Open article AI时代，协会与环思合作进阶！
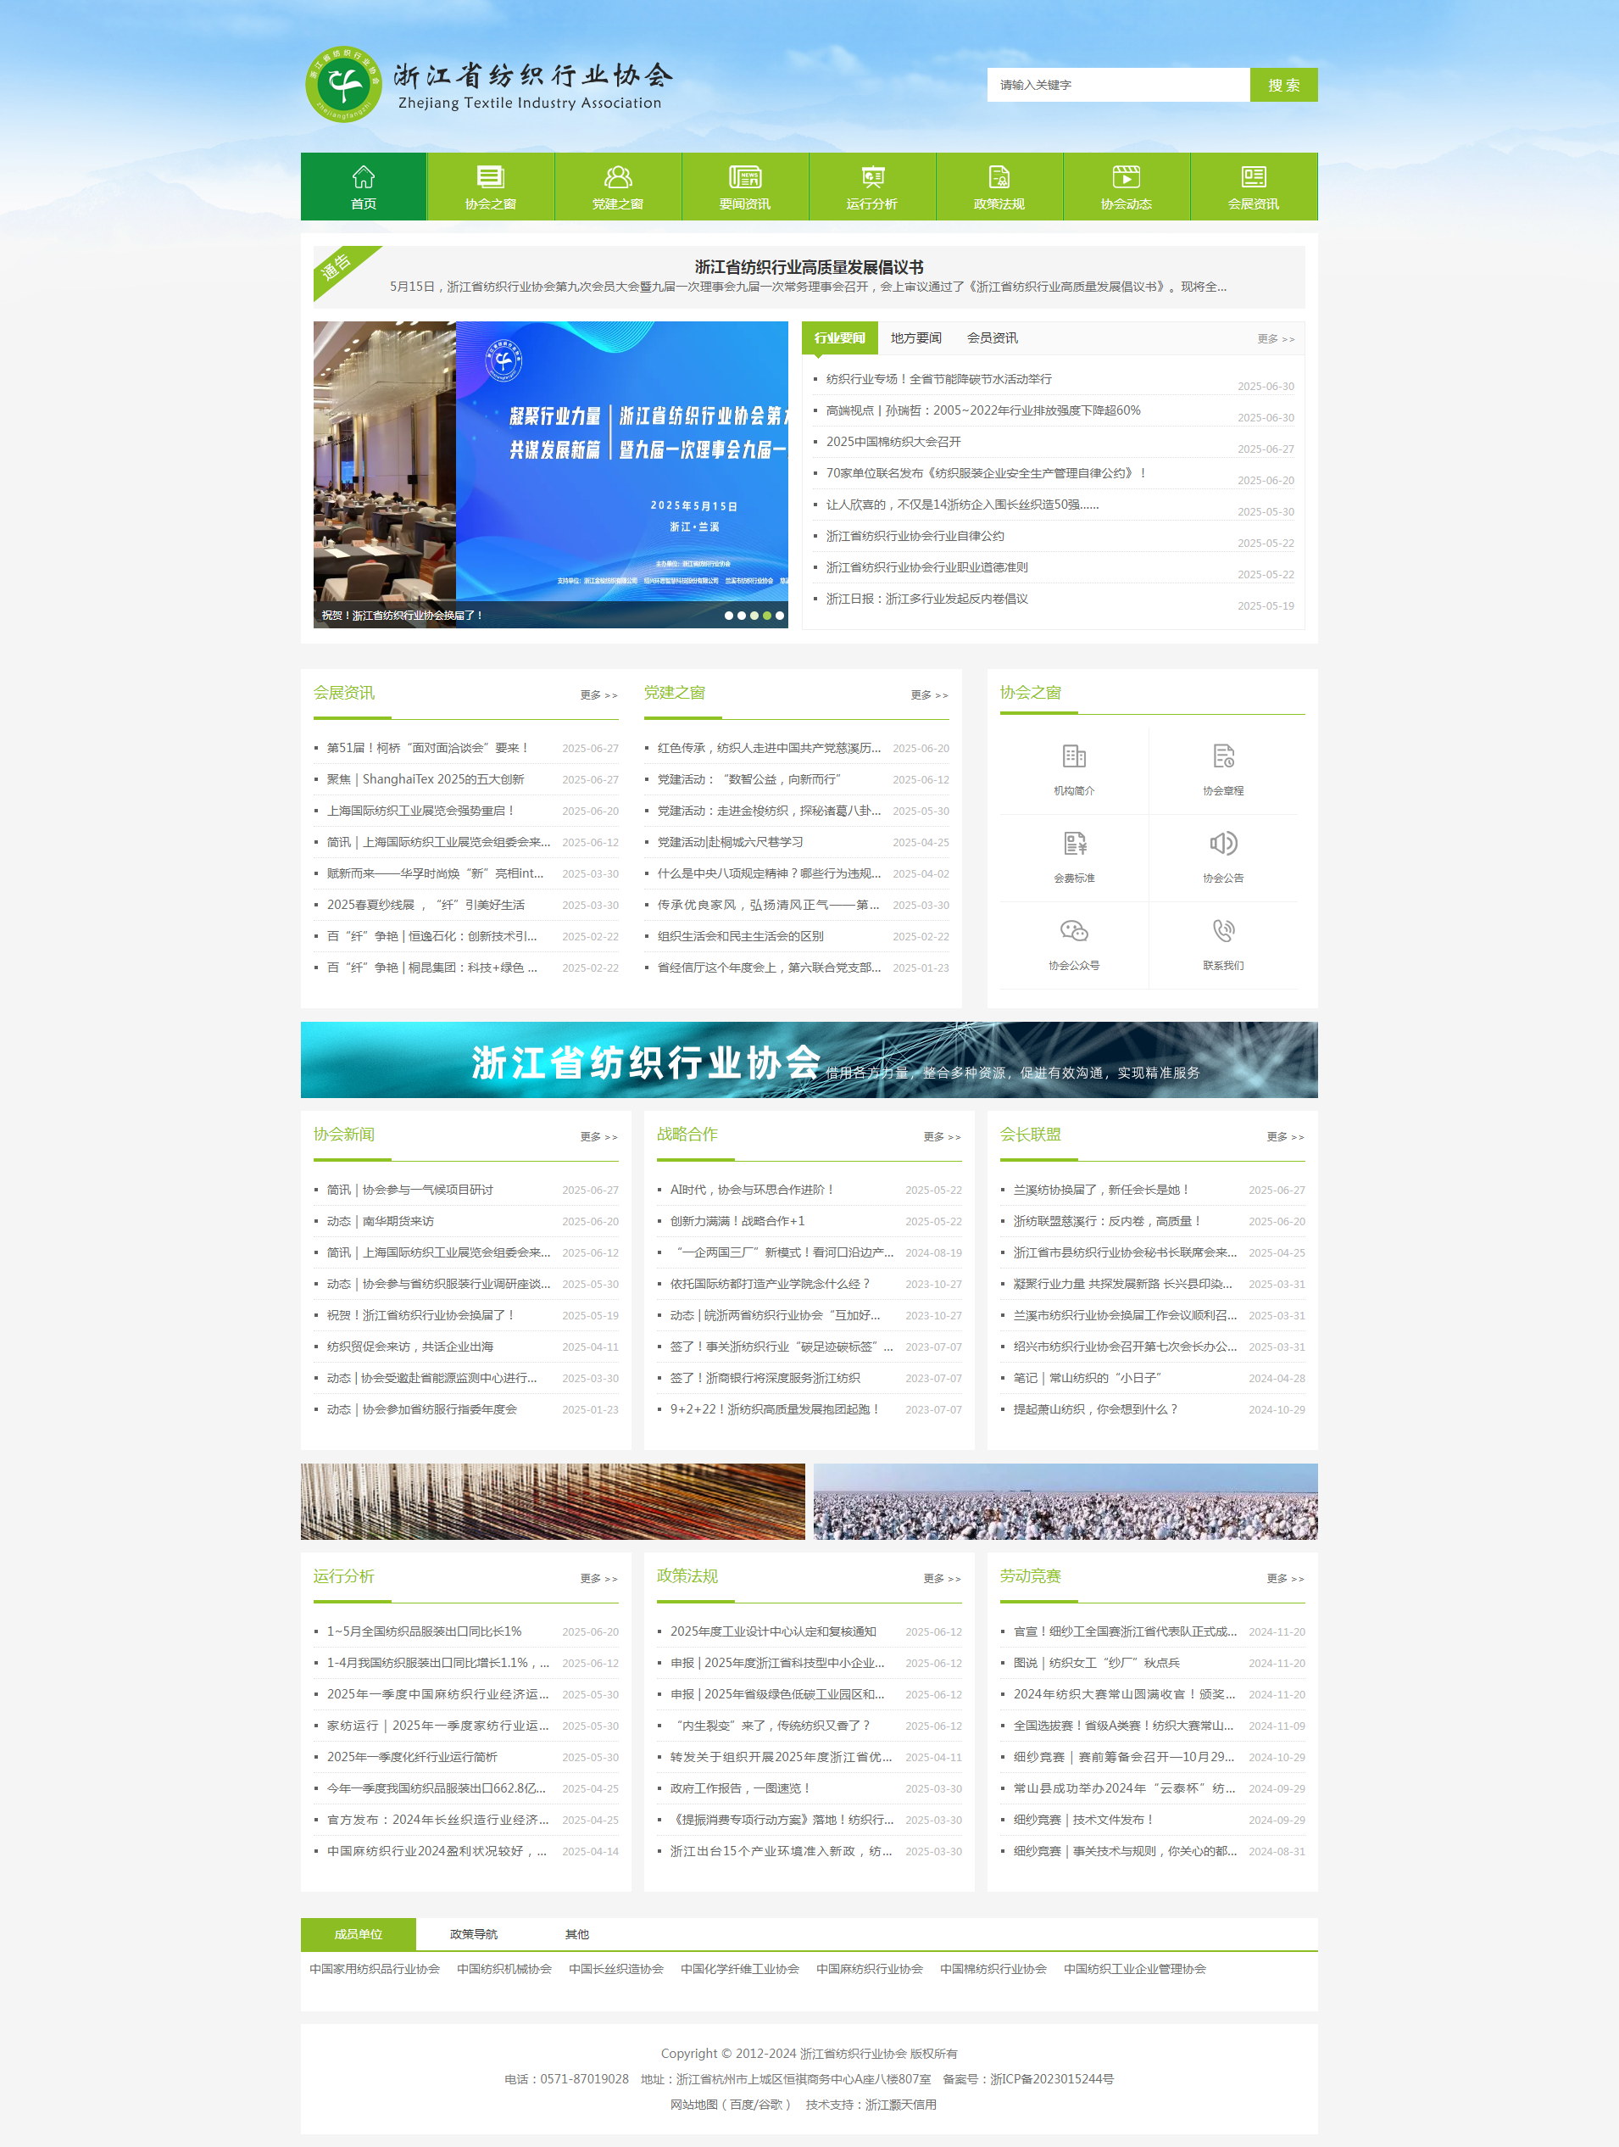Image resolution: width=1619 pixels, height=2147 pixels. pos(753,1189)
